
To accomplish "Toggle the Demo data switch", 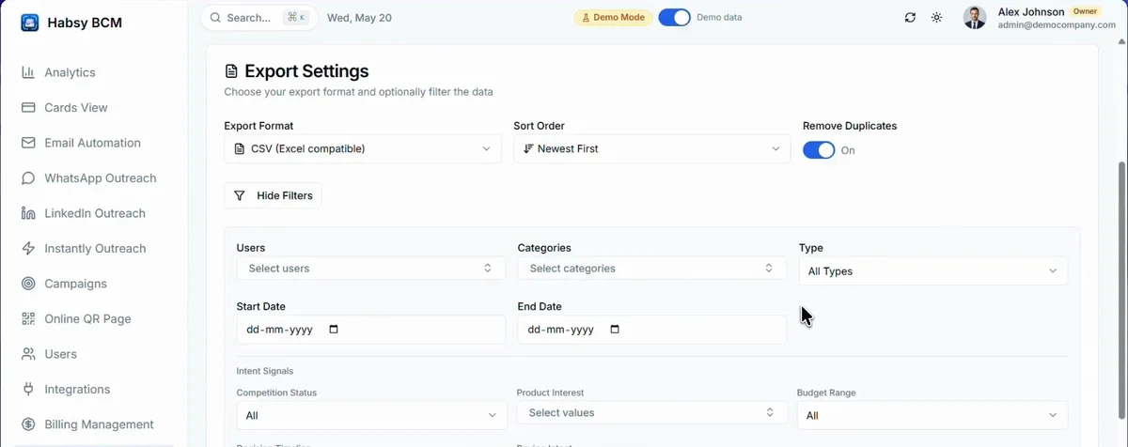I will point(675,17).
